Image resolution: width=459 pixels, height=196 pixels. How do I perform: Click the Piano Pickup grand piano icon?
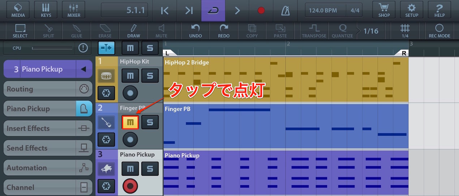106,169
